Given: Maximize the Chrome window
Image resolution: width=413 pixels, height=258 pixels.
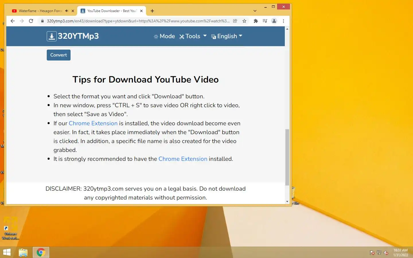Looking at the screenshot, I should (273, 7).
